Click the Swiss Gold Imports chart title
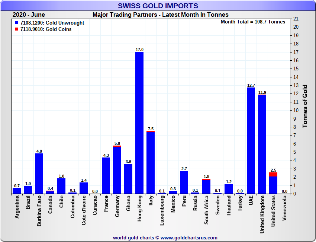 click(x=158, y=6)
